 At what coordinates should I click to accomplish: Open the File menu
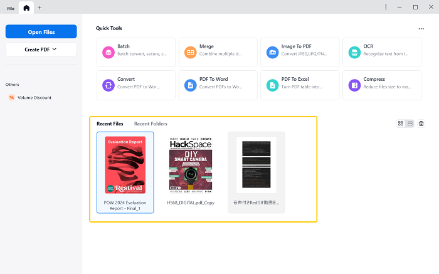click(11, 8)
